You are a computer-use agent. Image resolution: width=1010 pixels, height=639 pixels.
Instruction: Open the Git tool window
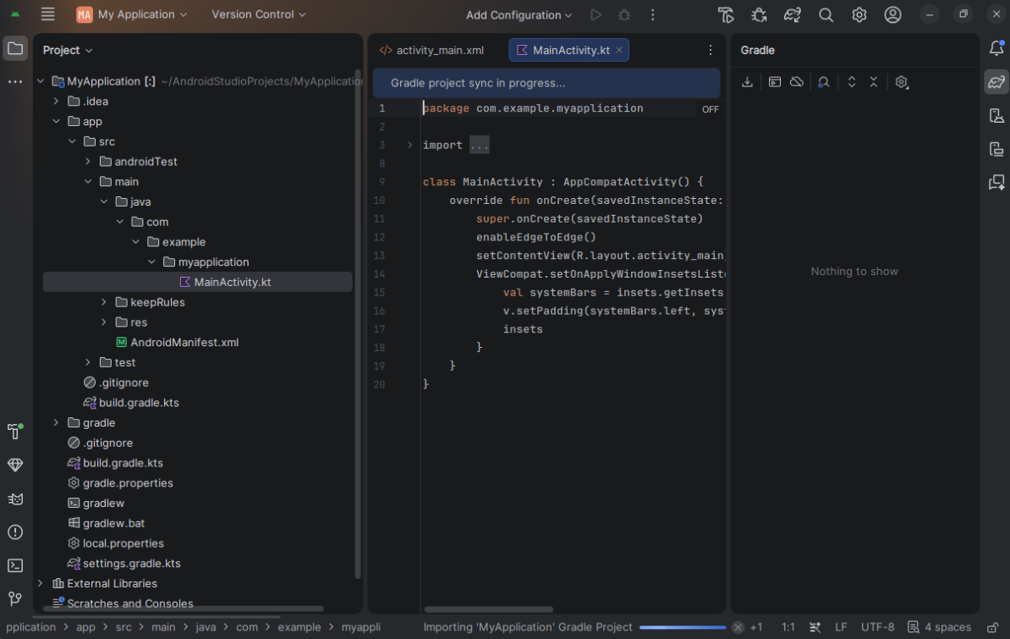(15, 599)
